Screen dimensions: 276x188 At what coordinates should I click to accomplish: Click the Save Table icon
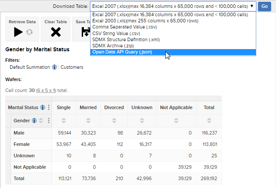(85, 32)
